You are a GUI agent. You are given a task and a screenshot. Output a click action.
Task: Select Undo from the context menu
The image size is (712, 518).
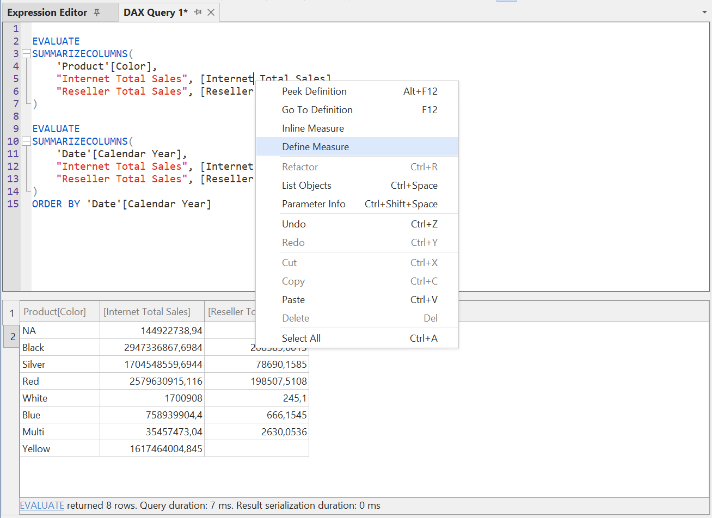tap(293, 224)
